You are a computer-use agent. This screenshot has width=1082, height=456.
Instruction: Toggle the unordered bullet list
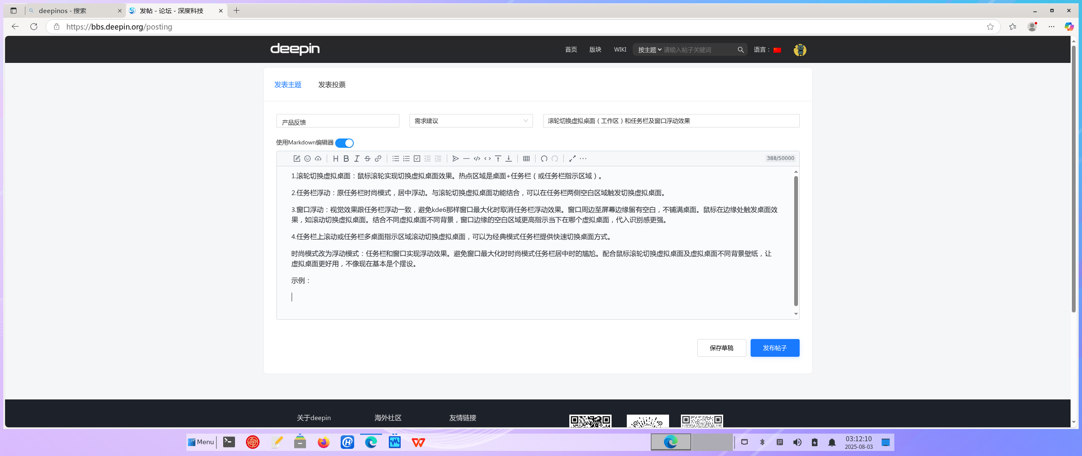[396, 159]
